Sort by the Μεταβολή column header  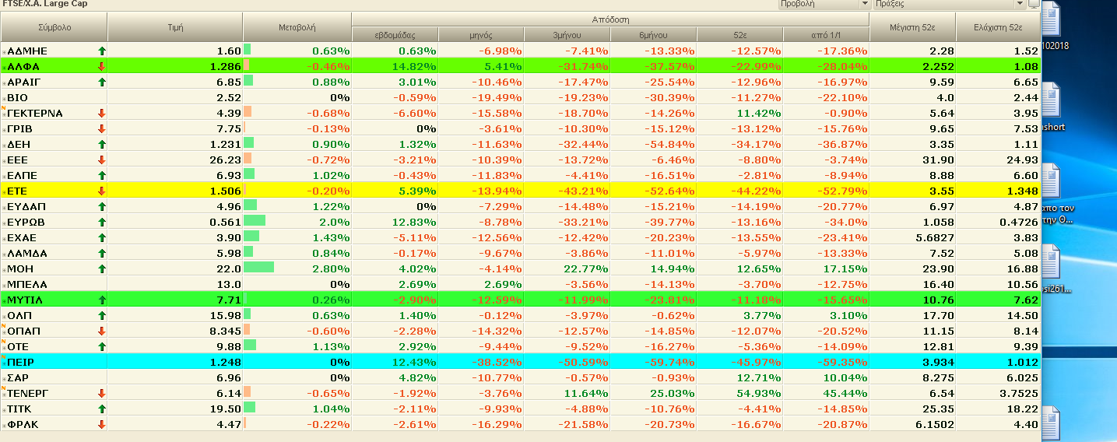click(x=297, y=27)
